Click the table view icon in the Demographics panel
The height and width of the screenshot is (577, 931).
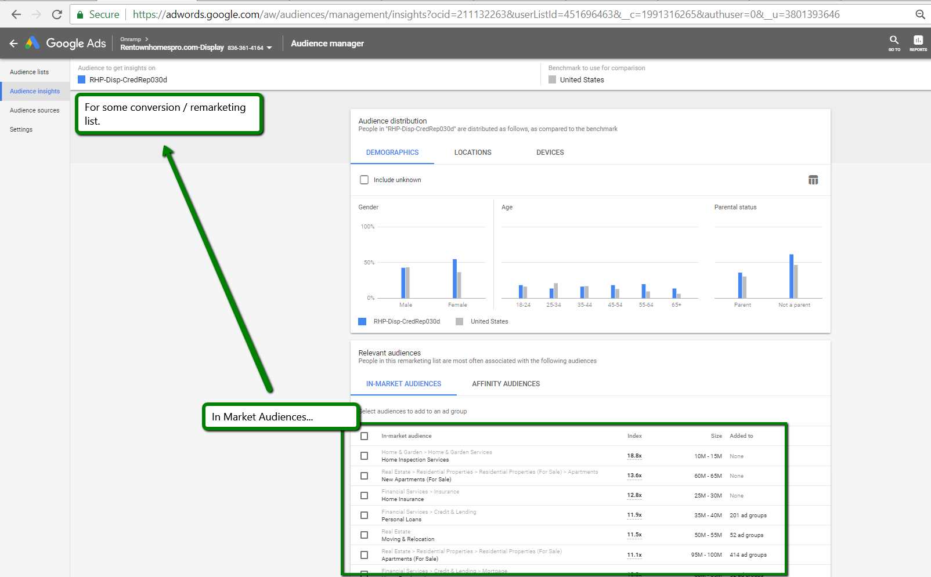pyautogui.click(x=813, y=180)
